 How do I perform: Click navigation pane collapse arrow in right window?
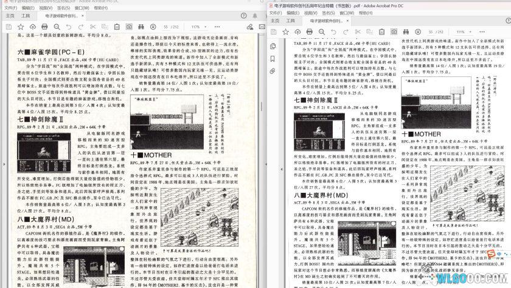point(282,169)
